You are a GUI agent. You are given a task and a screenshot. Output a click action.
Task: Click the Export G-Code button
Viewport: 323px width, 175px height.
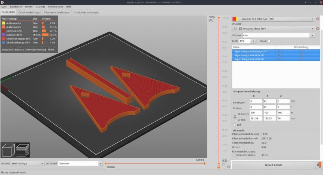(273, 165)
